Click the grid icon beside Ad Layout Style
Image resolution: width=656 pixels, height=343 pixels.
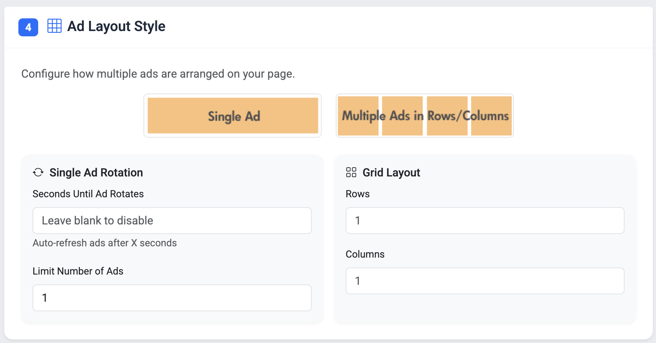[54, 26]
